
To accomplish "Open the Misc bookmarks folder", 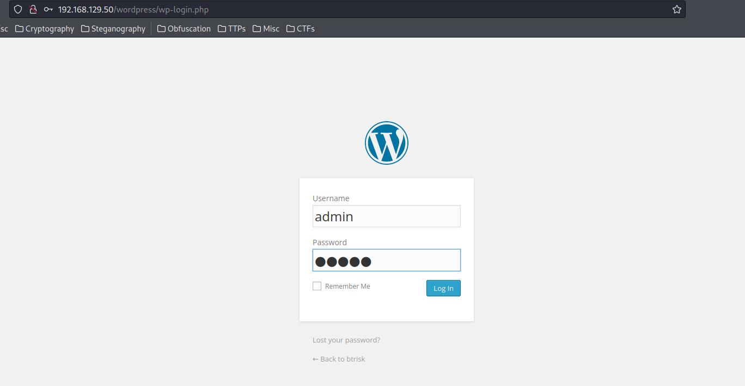I will coord(266,29).
